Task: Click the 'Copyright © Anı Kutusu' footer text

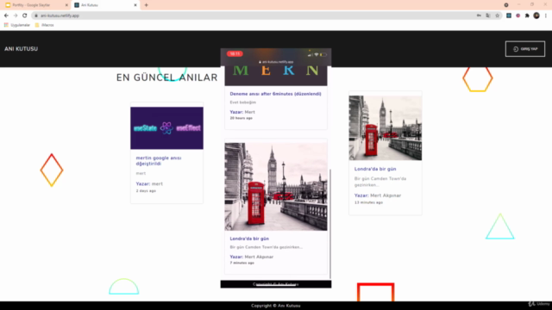Action: [276, 306]
